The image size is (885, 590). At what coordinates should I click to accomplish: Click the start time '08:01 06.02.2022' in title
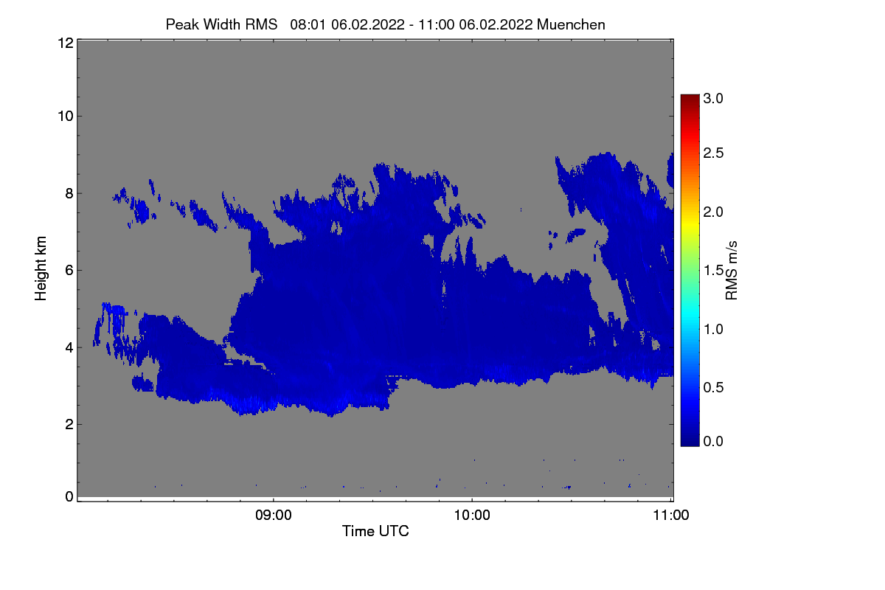coord(347,24)
